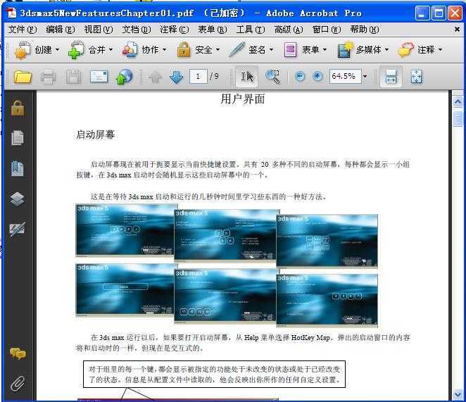The image size is (466, 402).
Task: Go to previous page with up arrow
Action: 155,77
